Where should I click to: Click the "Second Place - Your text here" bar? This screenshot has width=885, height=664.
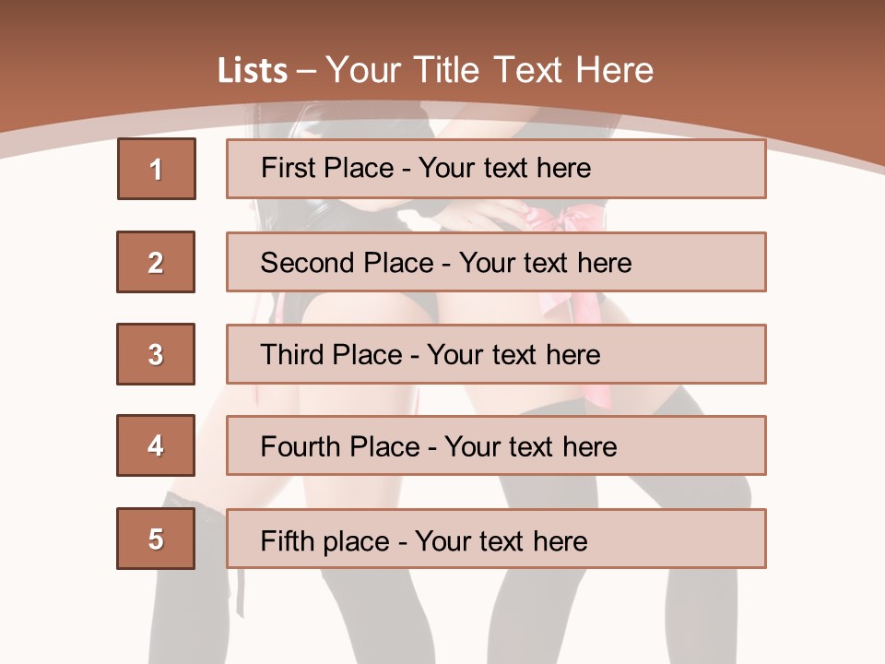click(x=496, y=262)
